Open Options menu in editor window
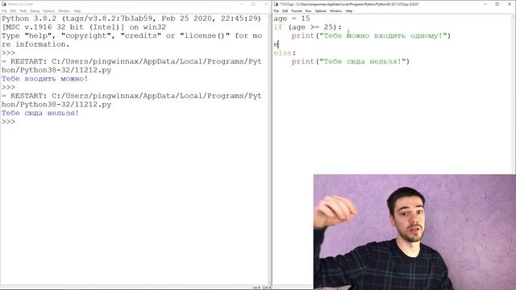 click(321, 10)
